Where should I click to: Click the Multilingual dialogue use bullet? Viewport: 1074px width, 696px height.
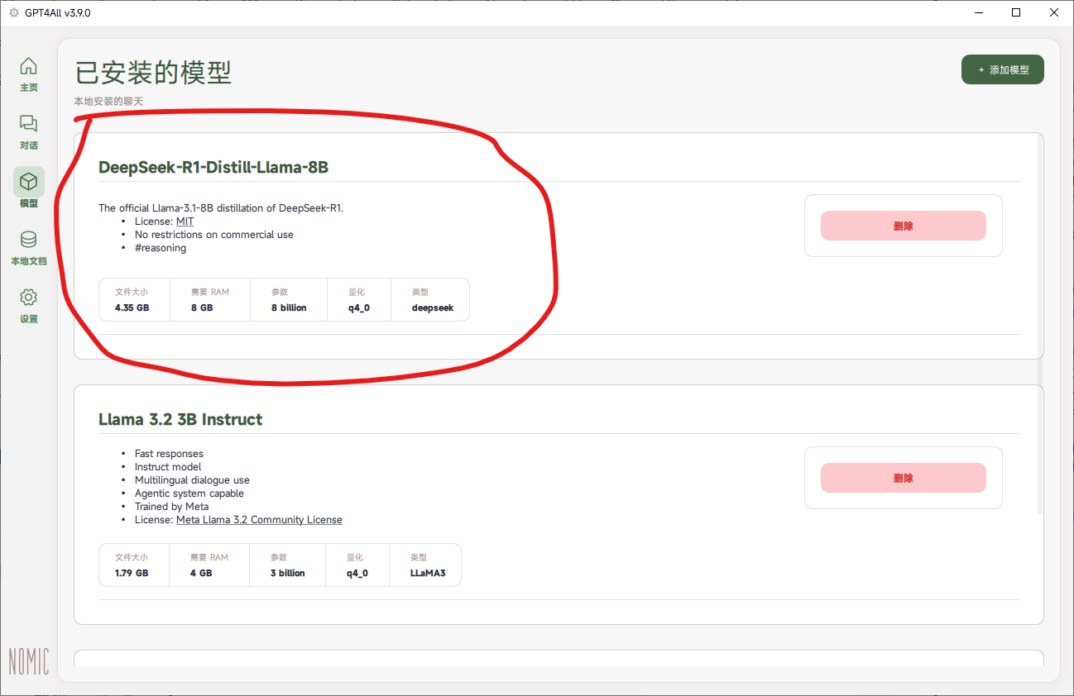[192, 480]
